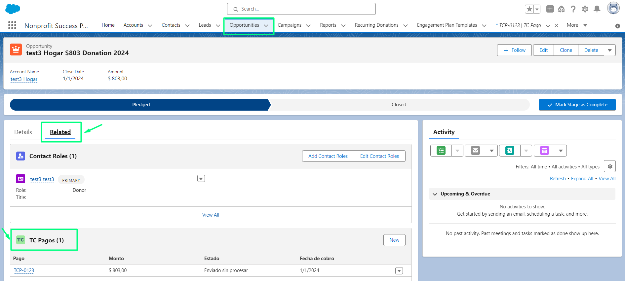
Task: Open row actions for test3 test3 contact role
Action: (x=201, y=179)
